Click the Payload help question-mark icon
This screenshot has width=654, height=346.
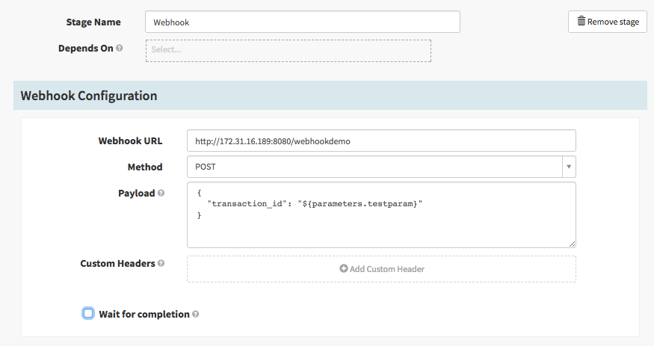click(161, 194)
